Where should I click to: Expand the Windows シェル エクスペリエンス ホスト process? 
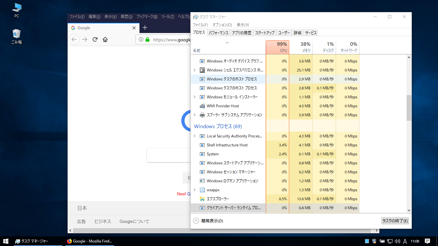click(x=195, y=70)
